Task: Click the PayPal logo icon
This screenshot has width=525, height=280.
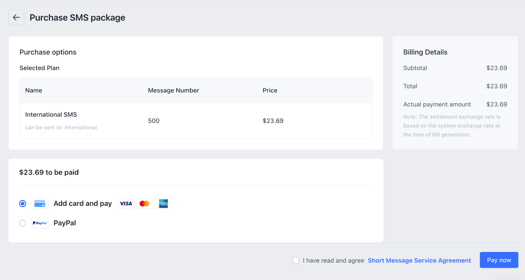Action: pos(40,223)
